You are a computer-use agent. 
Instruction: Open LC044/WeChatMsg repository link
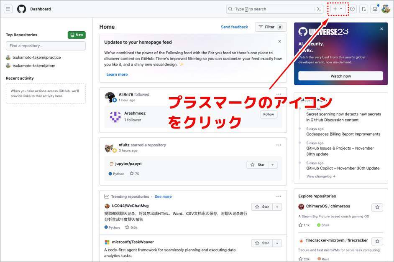coord(130,206)
